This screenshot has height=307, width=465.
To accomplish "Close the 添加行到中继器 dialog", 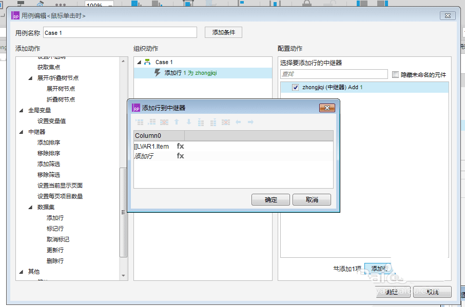I will [327, 108].
